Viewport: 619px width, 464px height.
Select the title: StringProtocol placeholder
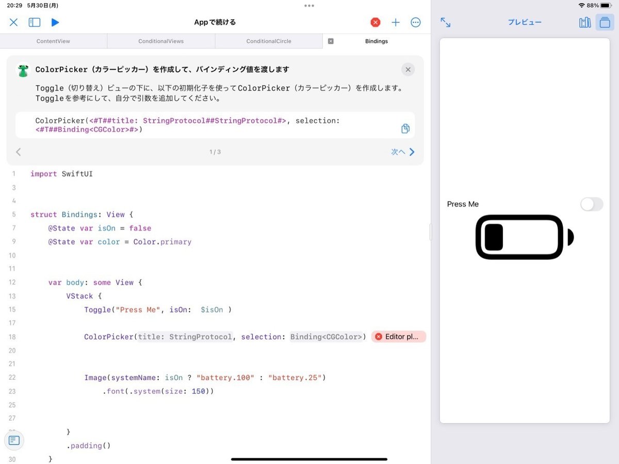point(185,337)
